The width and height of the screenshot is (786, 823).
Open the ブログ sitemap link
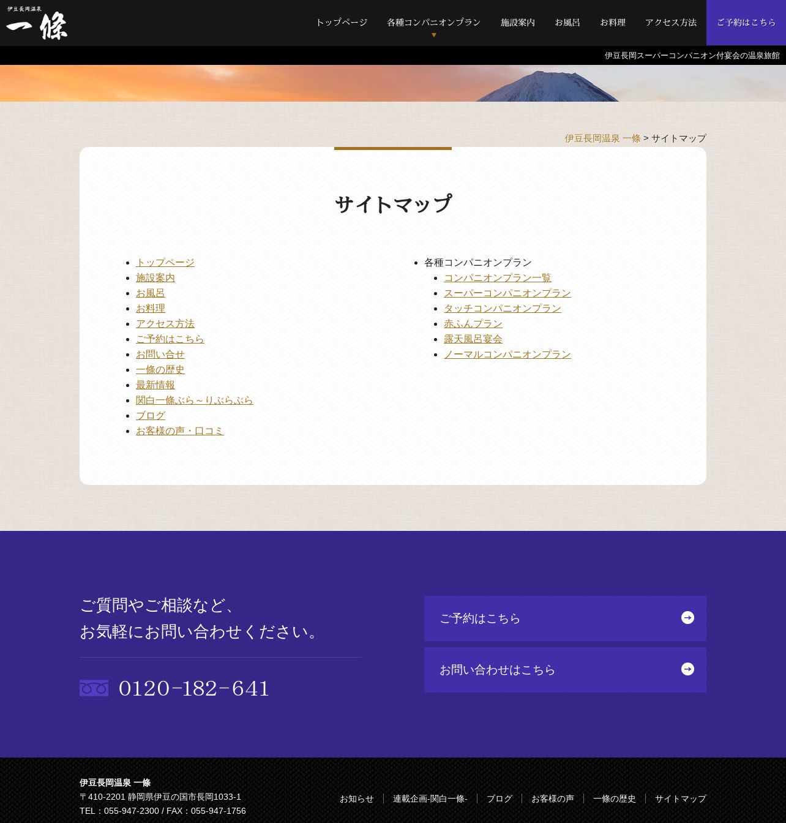151,415
